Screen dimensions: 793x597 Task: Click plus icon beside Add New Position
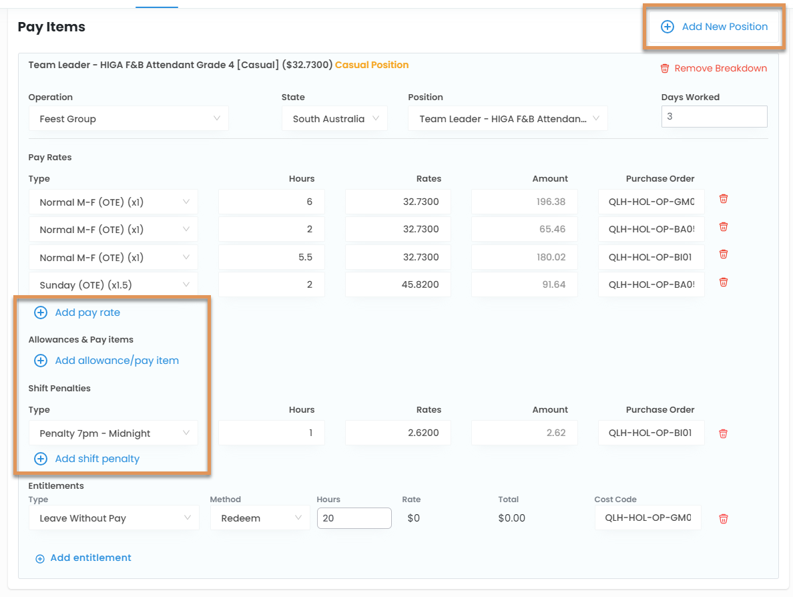click(667, 27)
